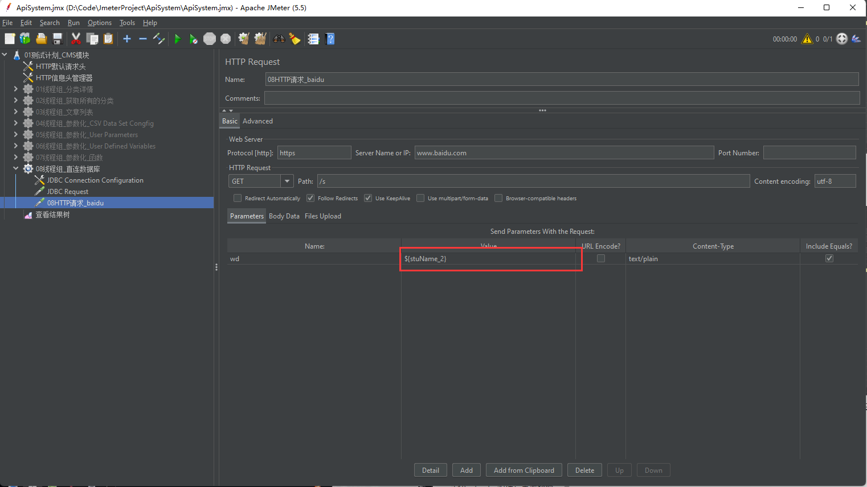Enable Use multipart/form-data checkbox
The width and height of the screenshot is (867, 487).
[420, 198]
